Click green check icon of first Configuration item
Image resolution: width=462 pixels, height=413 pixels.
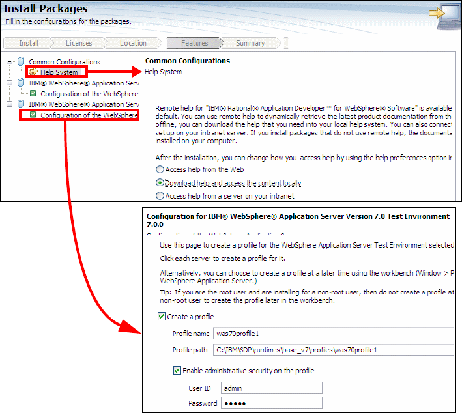point(33,93)
